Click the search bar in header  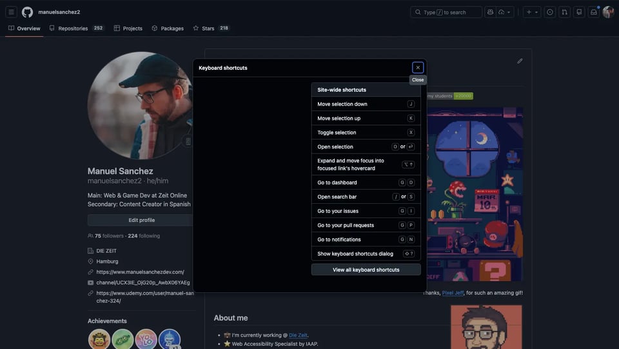point(446,12)
